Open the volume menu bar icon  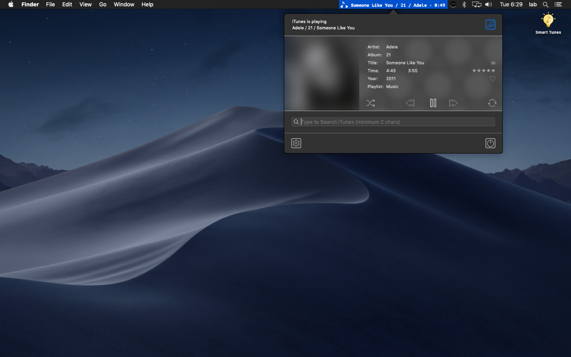[488, 4]
